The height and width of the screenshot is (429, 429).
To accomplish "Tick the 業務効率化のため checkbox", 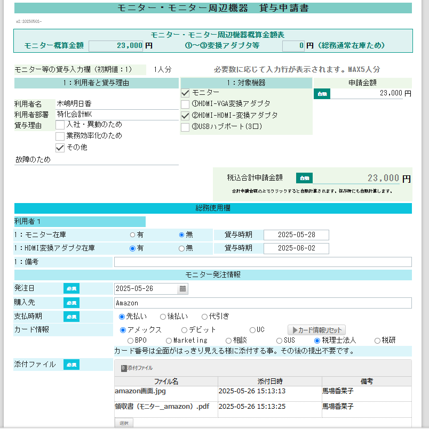I will [60, 136].
